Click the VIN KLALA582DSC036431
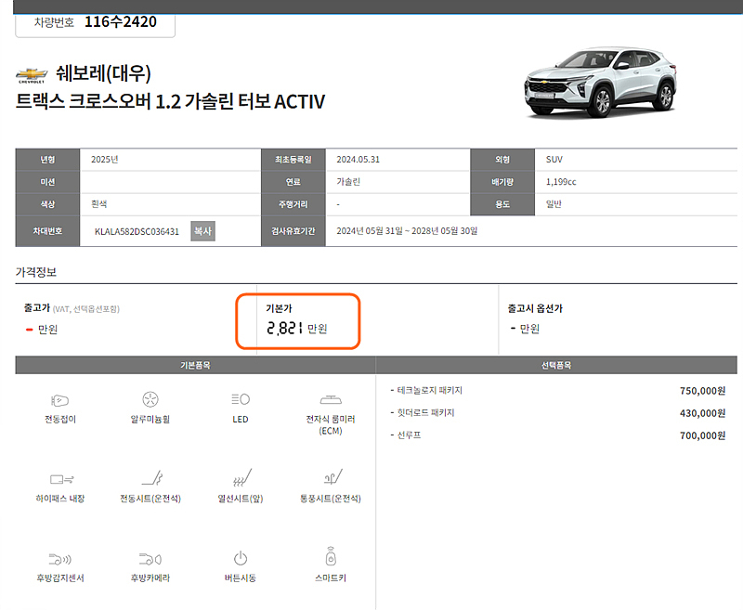This screenshot has height=610, width=743. point(137,231)
